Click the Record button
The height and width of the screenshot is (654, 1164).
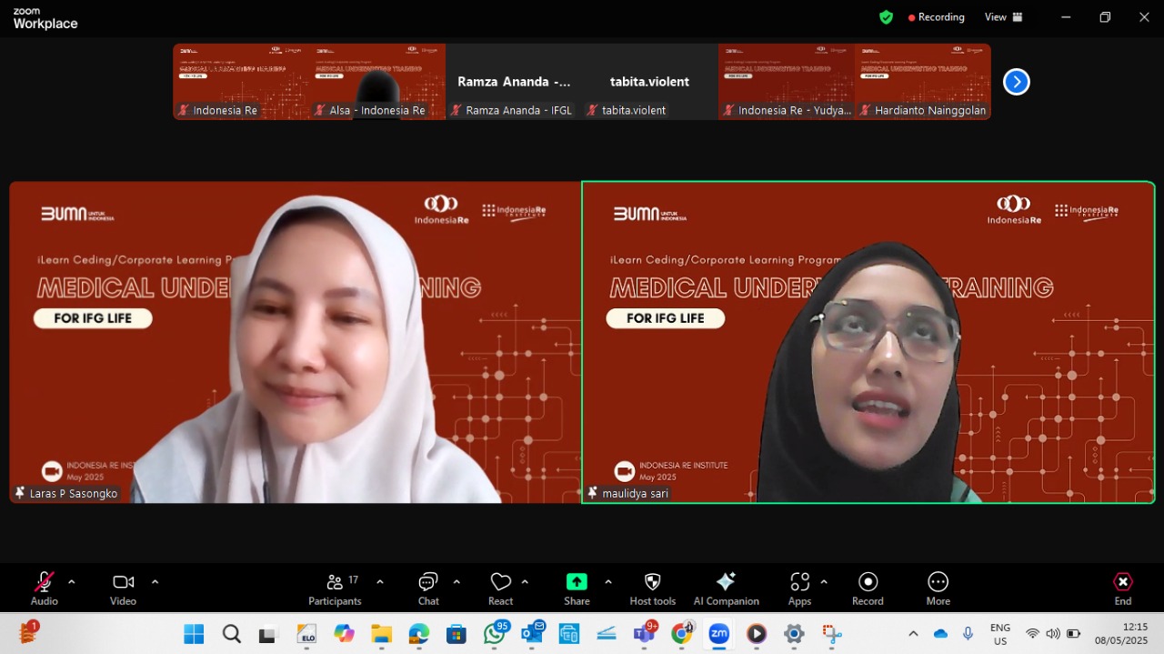[x=868, y=589]
